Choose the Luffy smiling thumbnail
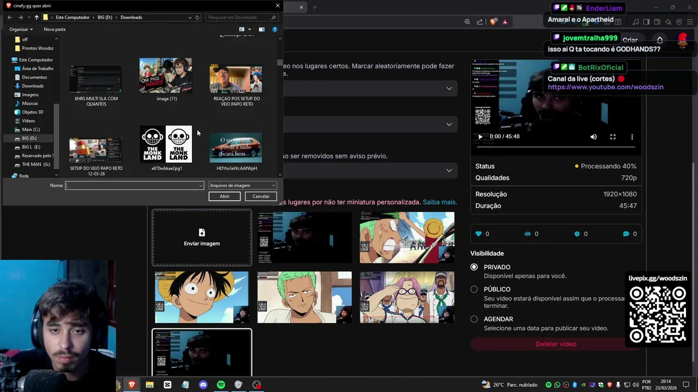Viewport: 698px width, 392px height. (202, 297)
